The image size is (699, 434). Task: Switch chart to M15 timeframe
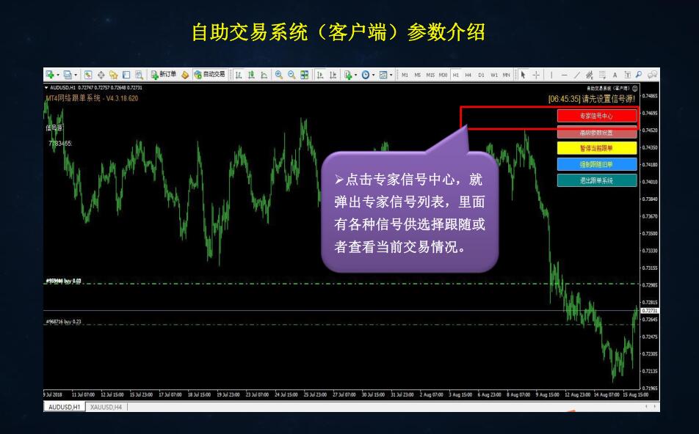point(430,74)
